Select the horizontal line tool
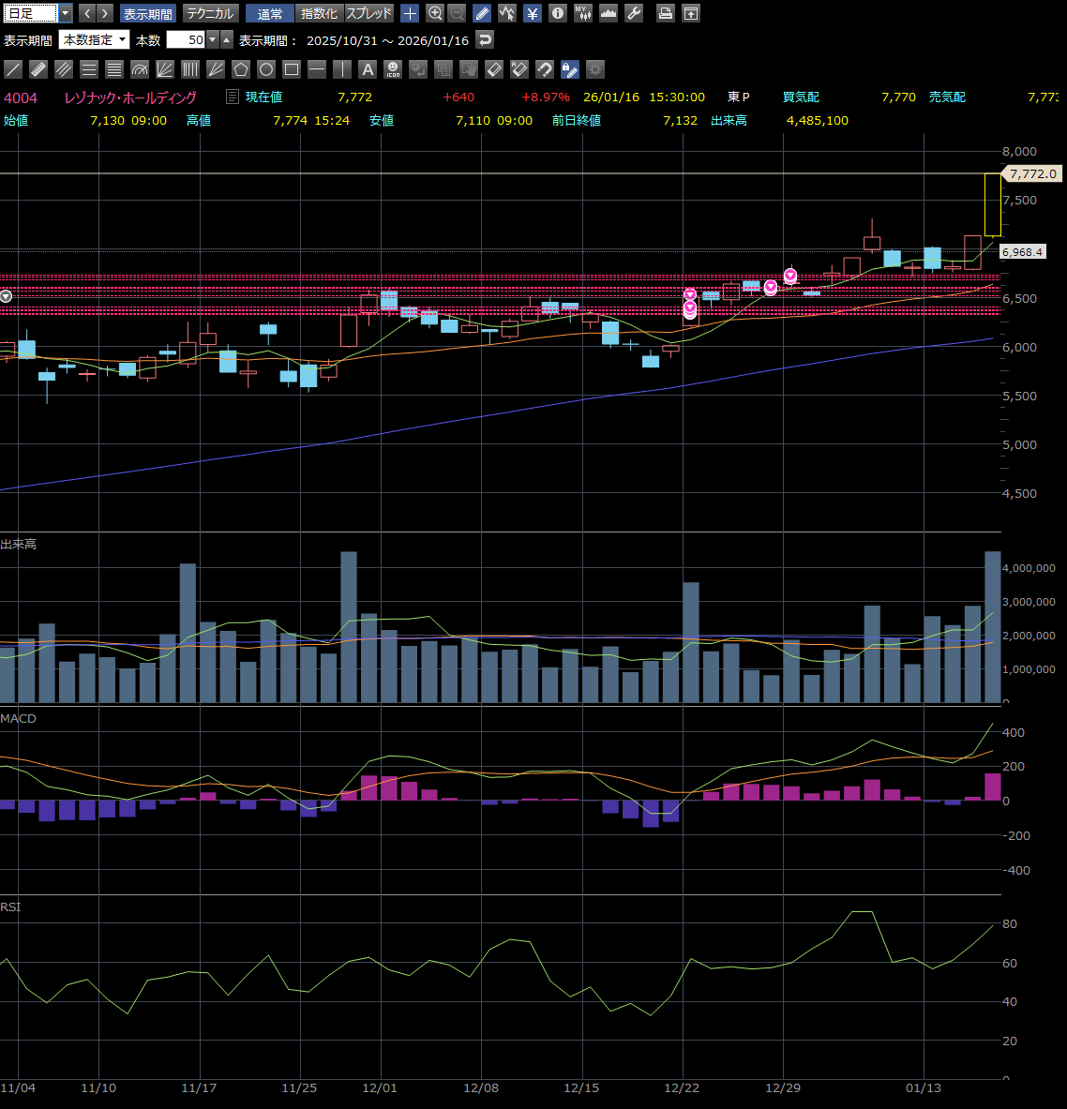The width and height of the screenshot is (1067, 1109). point(317,68)
